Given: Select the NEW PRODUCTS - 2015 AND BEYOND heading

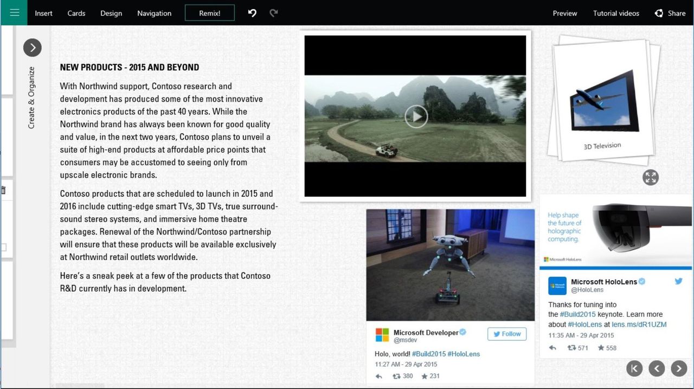Looking at the screenshot, I should [x=130, y=67].
